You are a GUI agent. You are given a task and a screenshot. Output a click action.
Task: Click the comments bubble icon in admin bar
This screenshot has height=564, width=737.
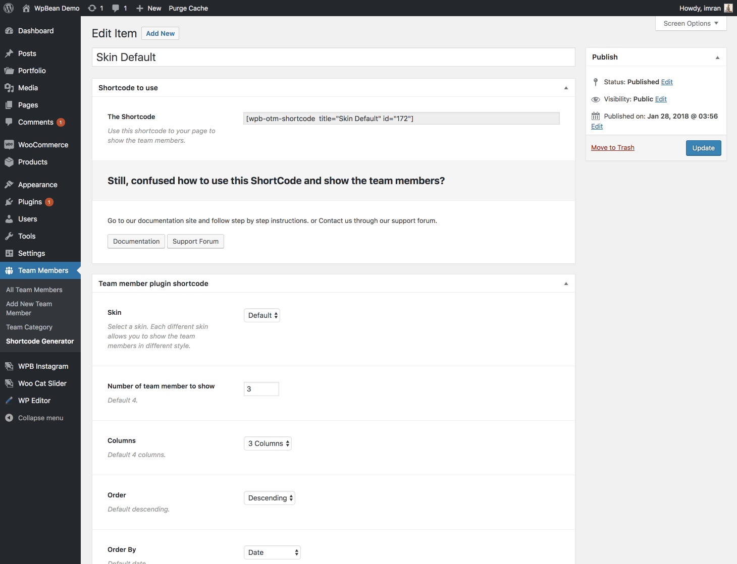click(116, 8)
